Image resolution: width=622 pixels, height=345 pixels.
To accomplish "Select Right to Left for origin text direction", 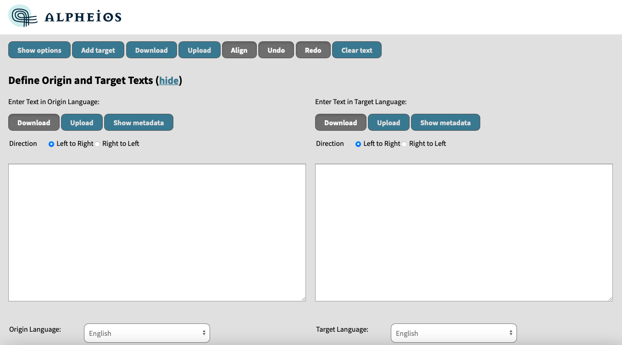I will pyautogui.click(x=97, y=144).
